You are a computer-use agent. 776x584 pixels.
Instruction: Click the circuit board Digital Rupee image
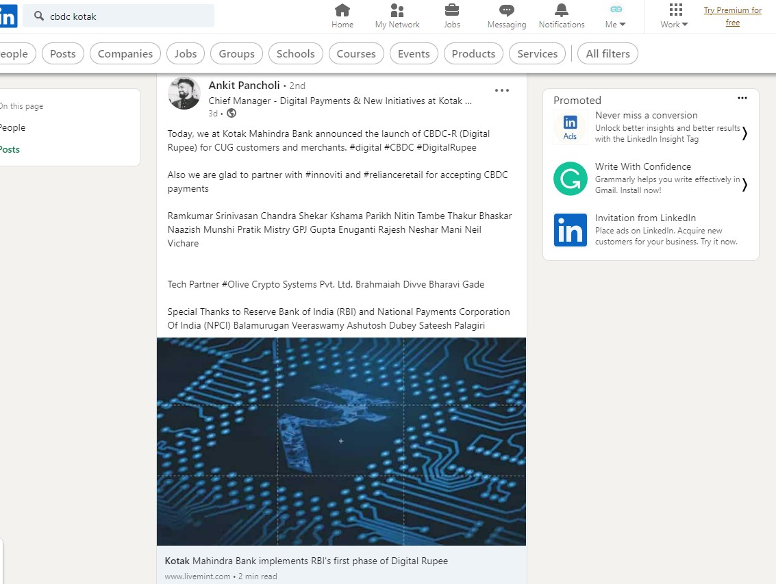341,441
